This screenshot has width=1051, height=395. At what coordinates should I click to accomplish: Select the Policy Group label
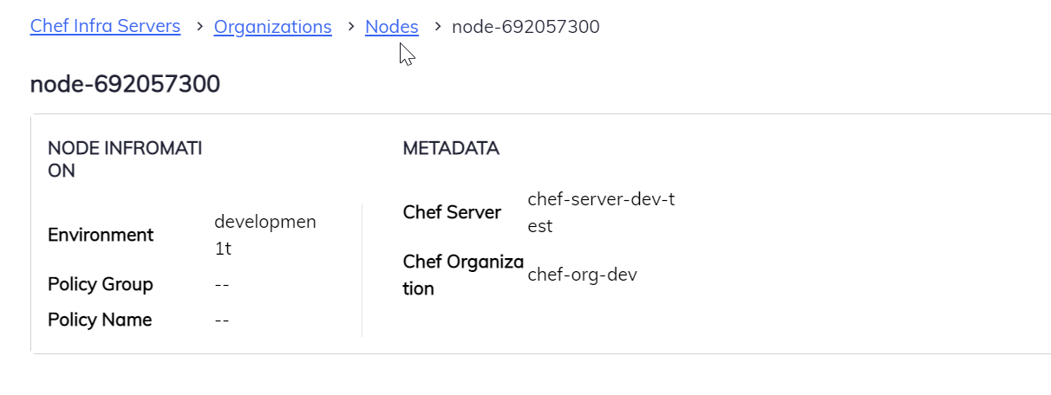tap(101, 284)
